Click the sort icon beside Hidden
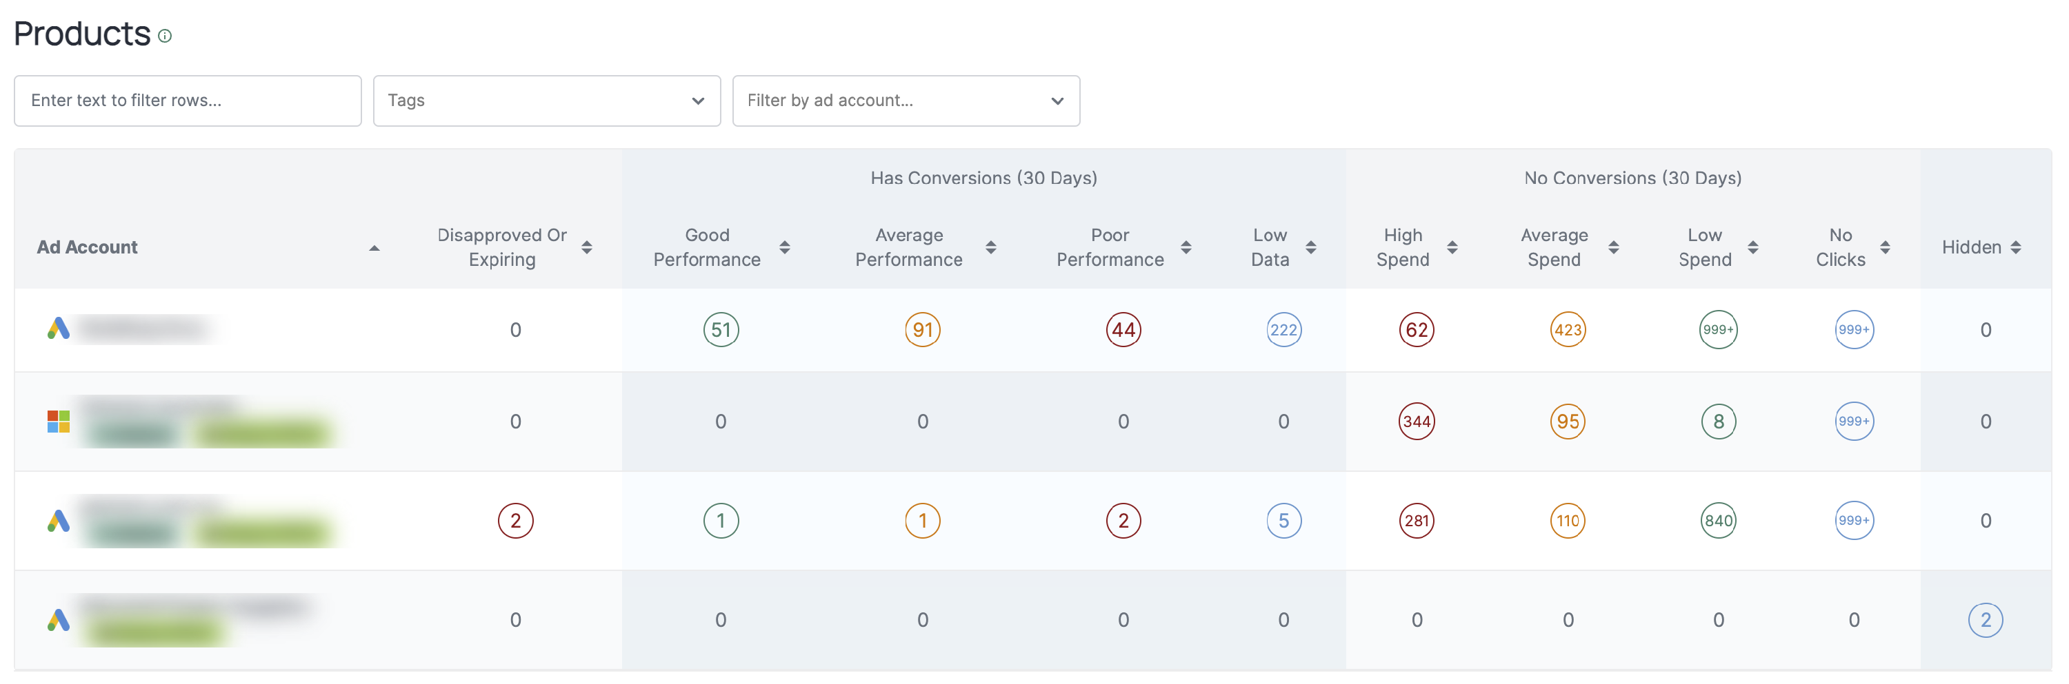The image size is (2069, 684). coord(2017,247)
